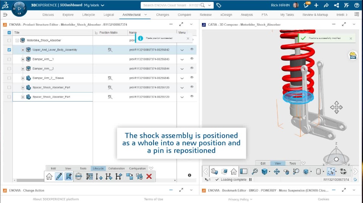Open the Terms of Use link
Viewport: 363px width, 203px height.
[x=154, y=199]
